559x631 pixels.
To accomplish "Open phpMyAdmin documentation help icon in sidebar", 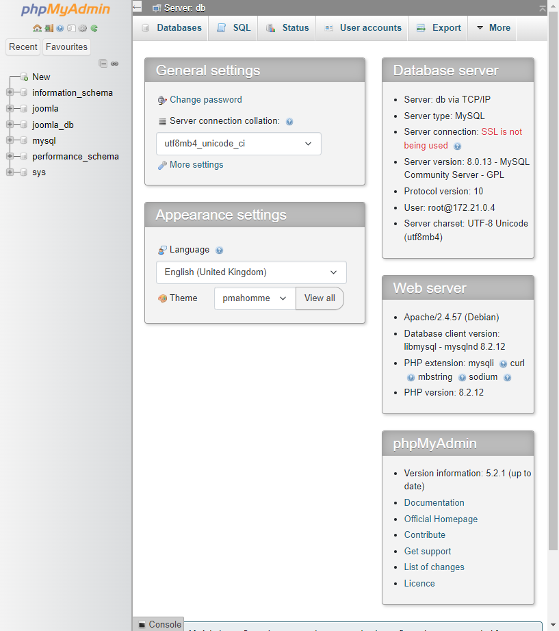I will pyautogui.click(x=60, y=28).
